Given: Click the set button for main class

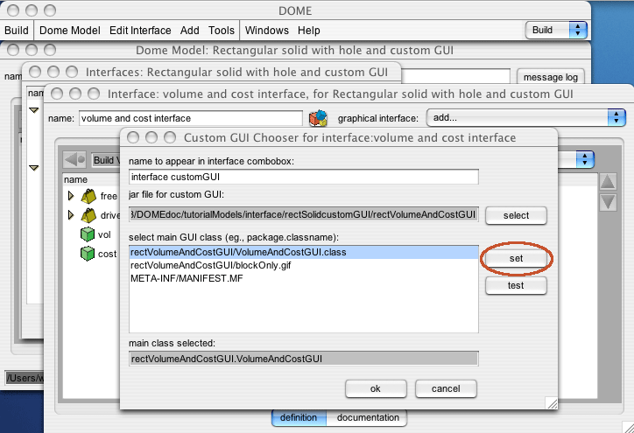Looking at the screenshot, I should (x=516, y=258).
